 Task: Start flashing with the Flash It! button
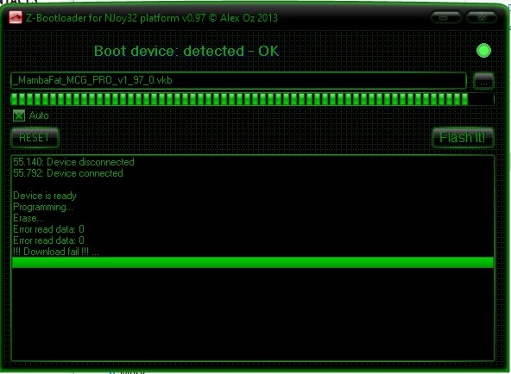[463, 138]
